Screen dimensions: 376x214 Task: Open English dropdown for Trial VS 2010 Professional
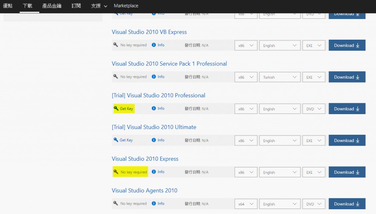(x=279, y=109)
